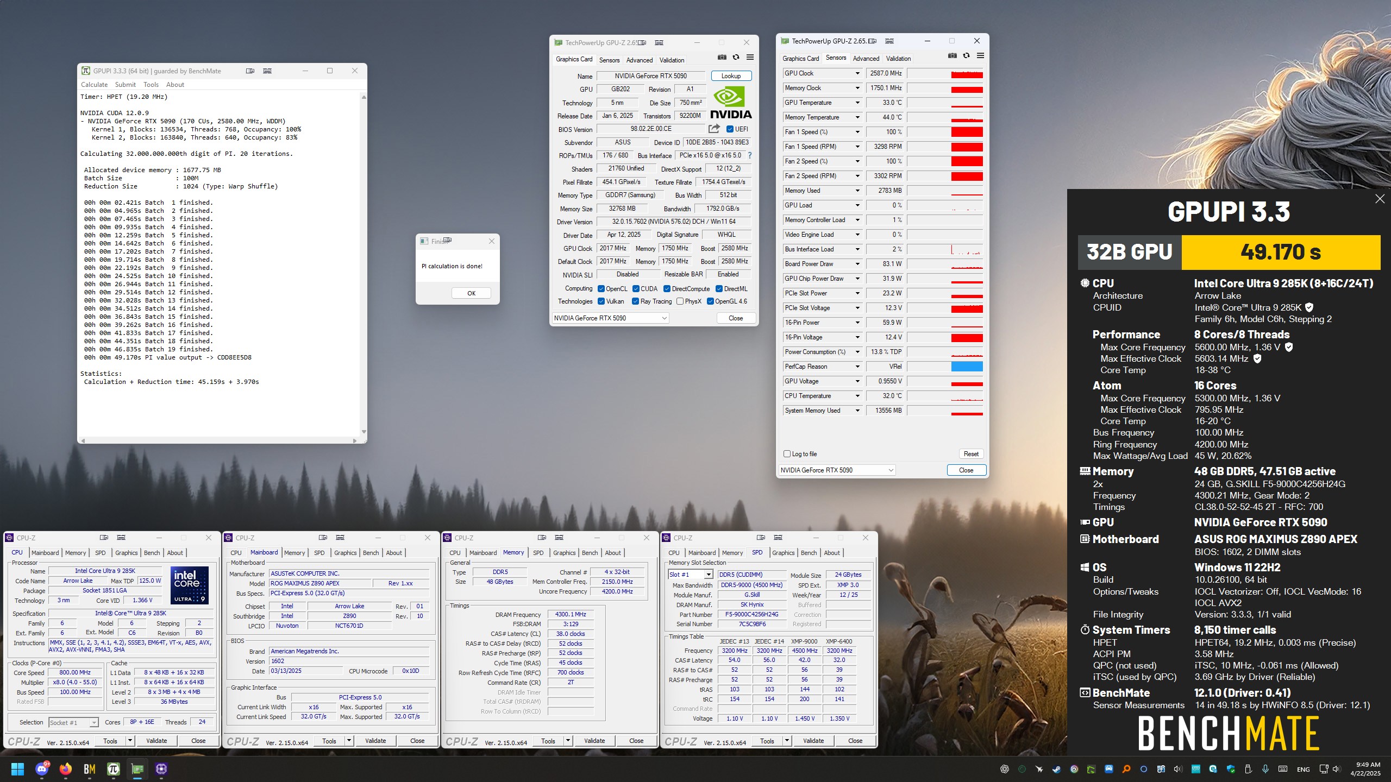Click Reset in GPU-Z Sensors window
The height and width of the screenshot is (782, 1391).
(x=971, y=454)
